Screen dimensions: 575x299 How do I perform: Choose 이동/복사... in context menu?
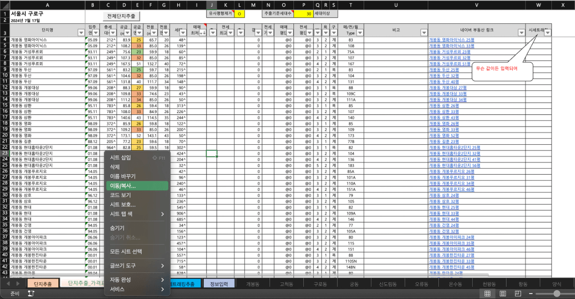136,186
